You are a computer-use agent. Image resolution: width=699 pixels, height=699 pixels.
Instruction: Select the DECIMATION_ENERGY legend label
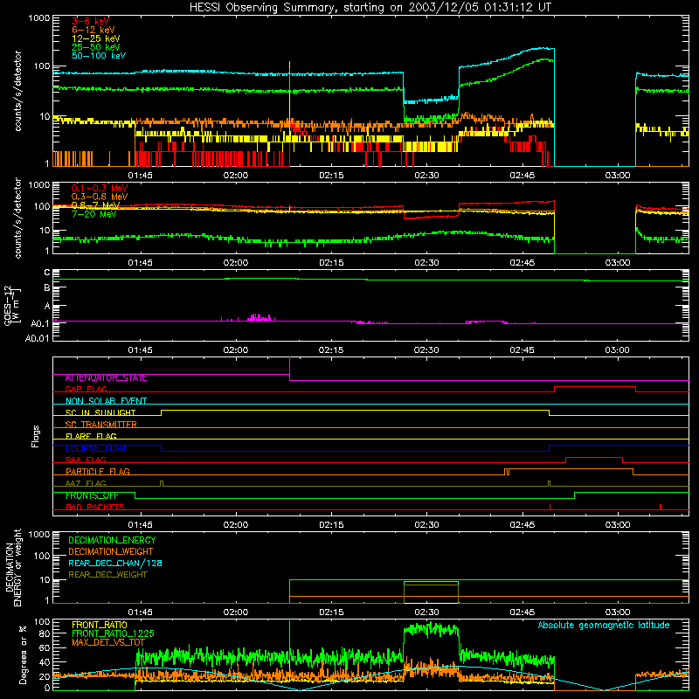tap(112, 540)
